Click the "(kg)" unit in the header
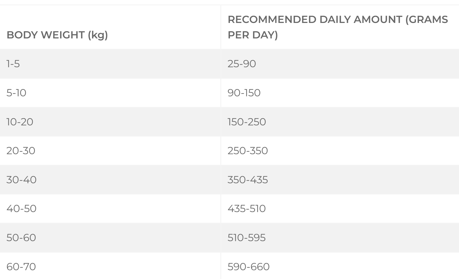The image size is (459, 279). [98, 35]
